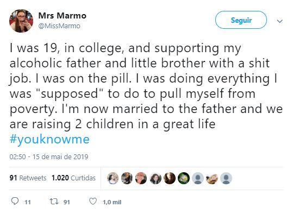Open first liker's avatar
The image size is (293, 213).
(x=113, y=178)
